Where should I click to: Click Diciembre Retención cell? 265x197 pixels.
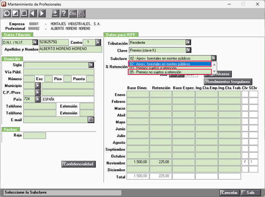click(161, 169)
